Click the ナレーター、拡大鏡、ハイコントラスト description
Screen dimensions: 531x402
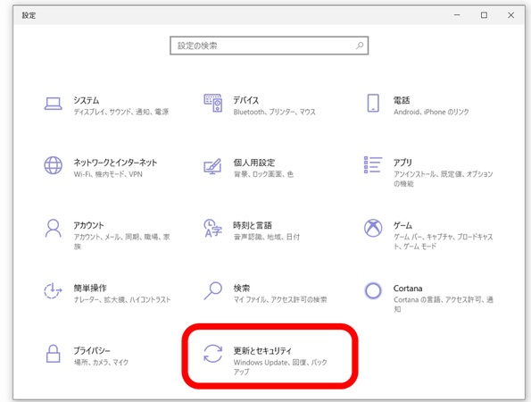click(122, 299)
